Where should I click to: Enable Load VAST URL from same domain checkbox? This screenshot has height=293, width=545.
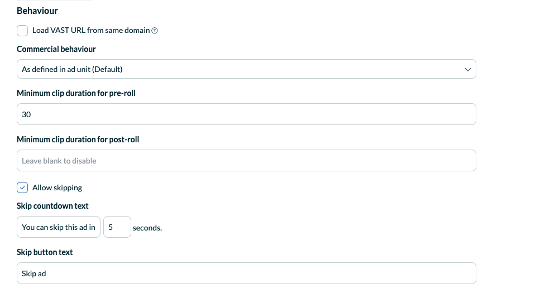pos(22,31)
